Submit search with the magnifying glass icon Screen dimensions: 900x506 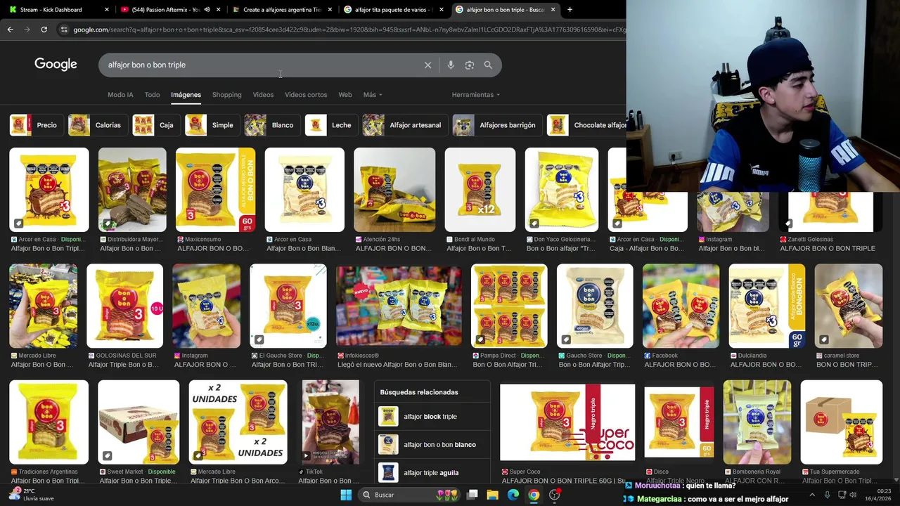point(488,65)
